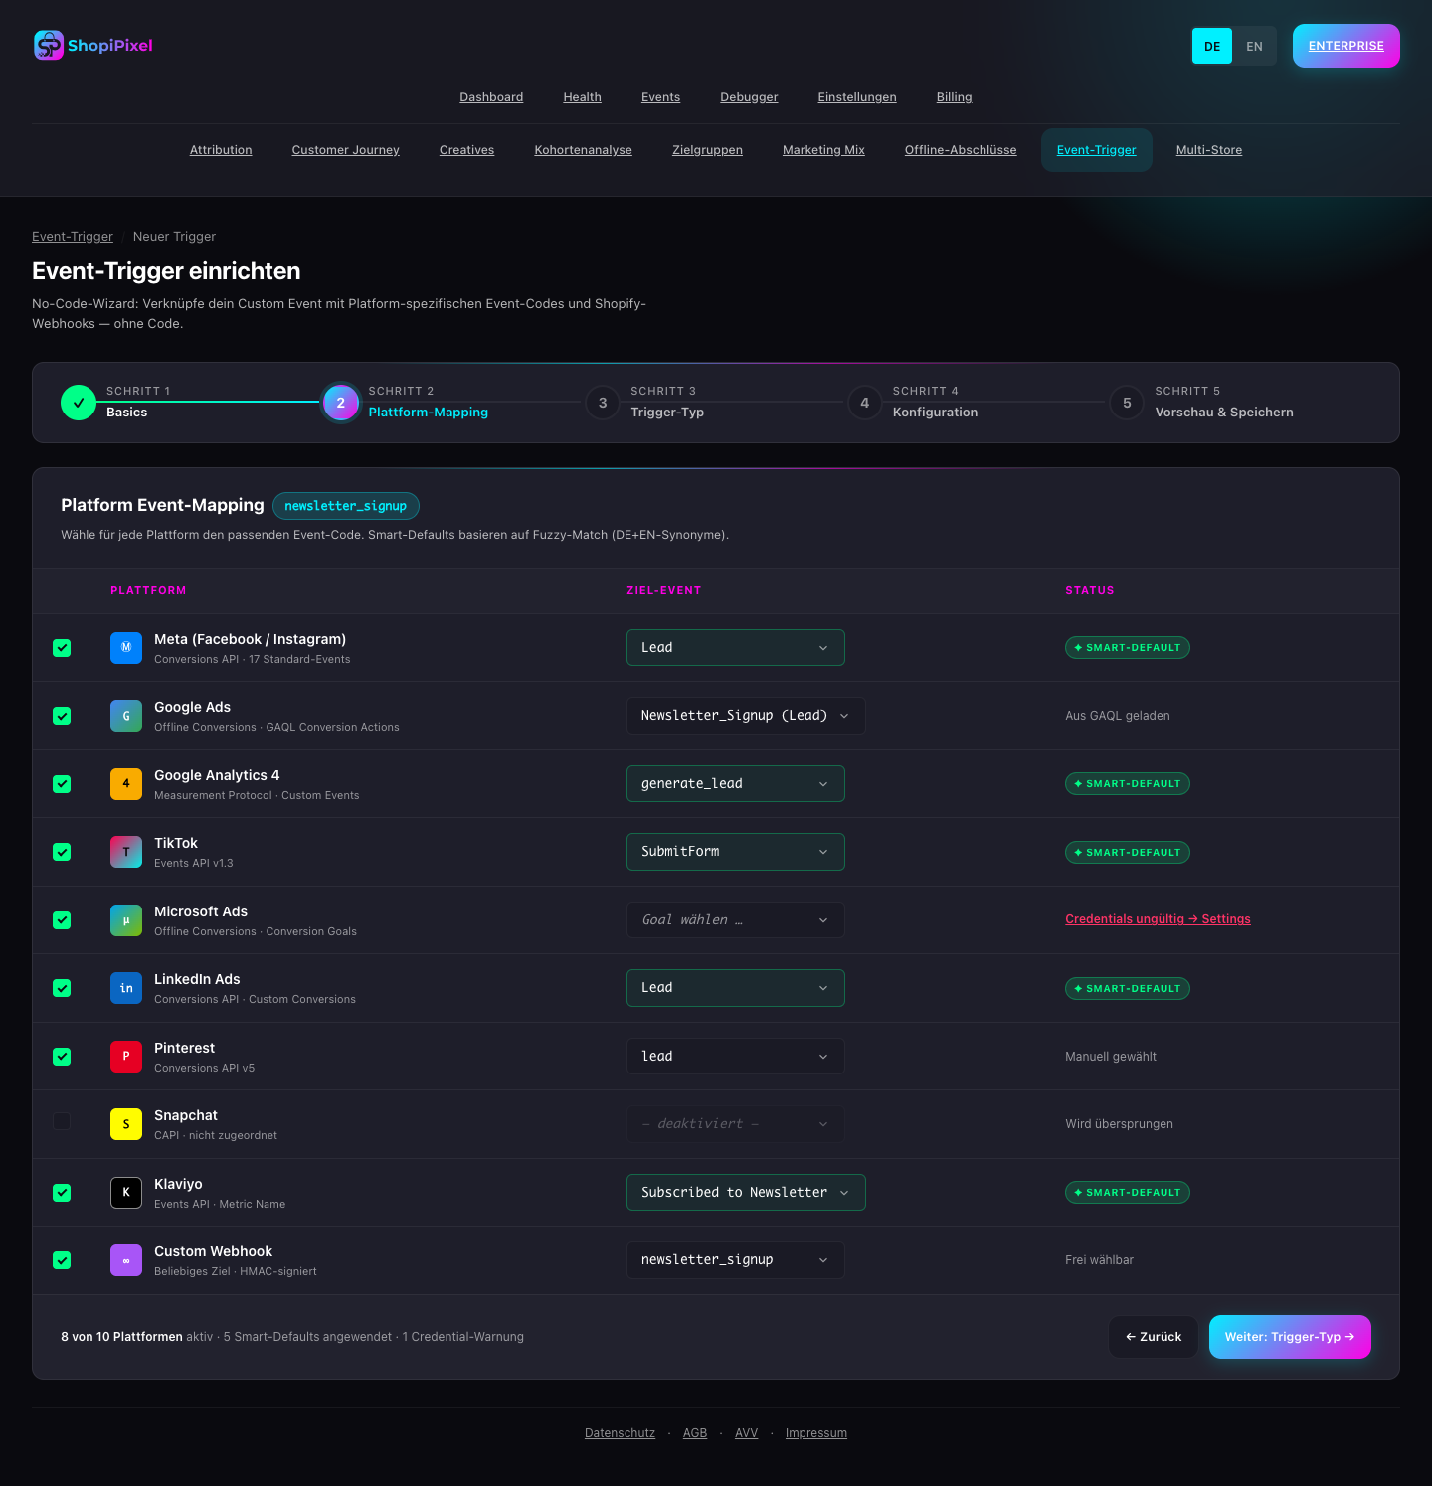This screenshot has height=1486, width=1432.
Task: Click the Pinterest platform icon
Action: 126,1057
